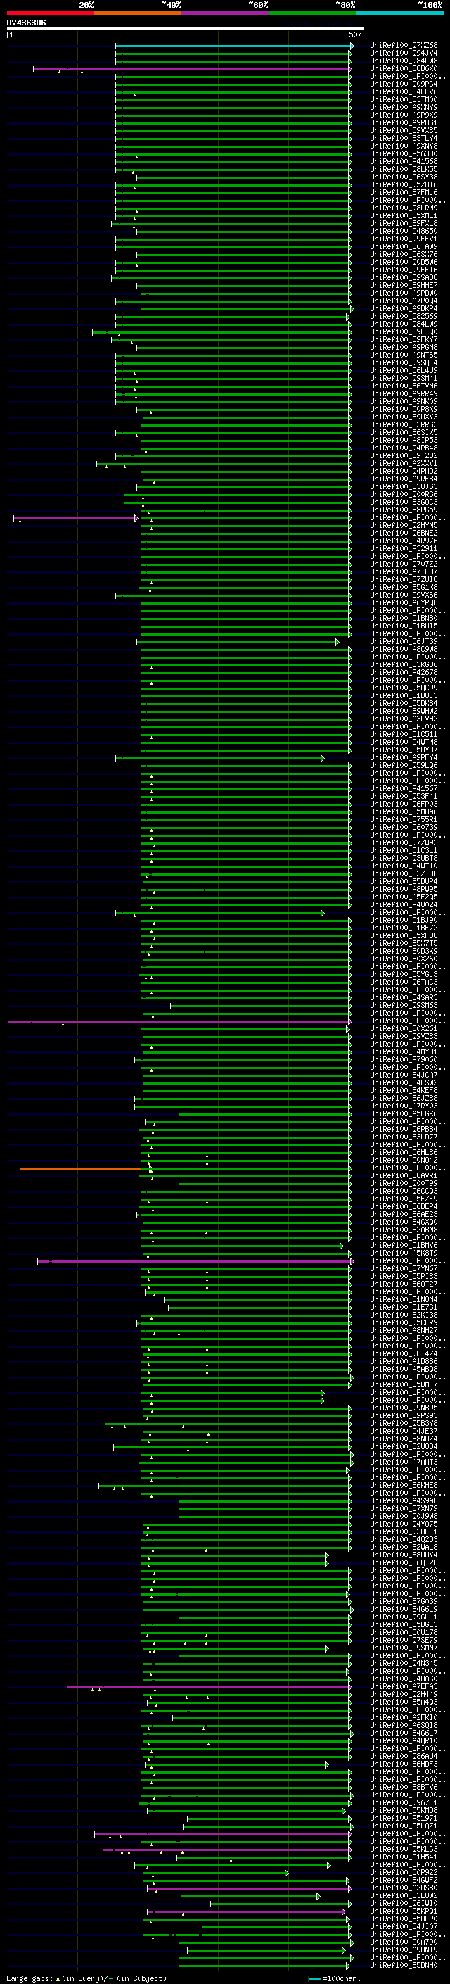
Task: Open hit UniRef100_C1BF72
Action: pos(404,928)
